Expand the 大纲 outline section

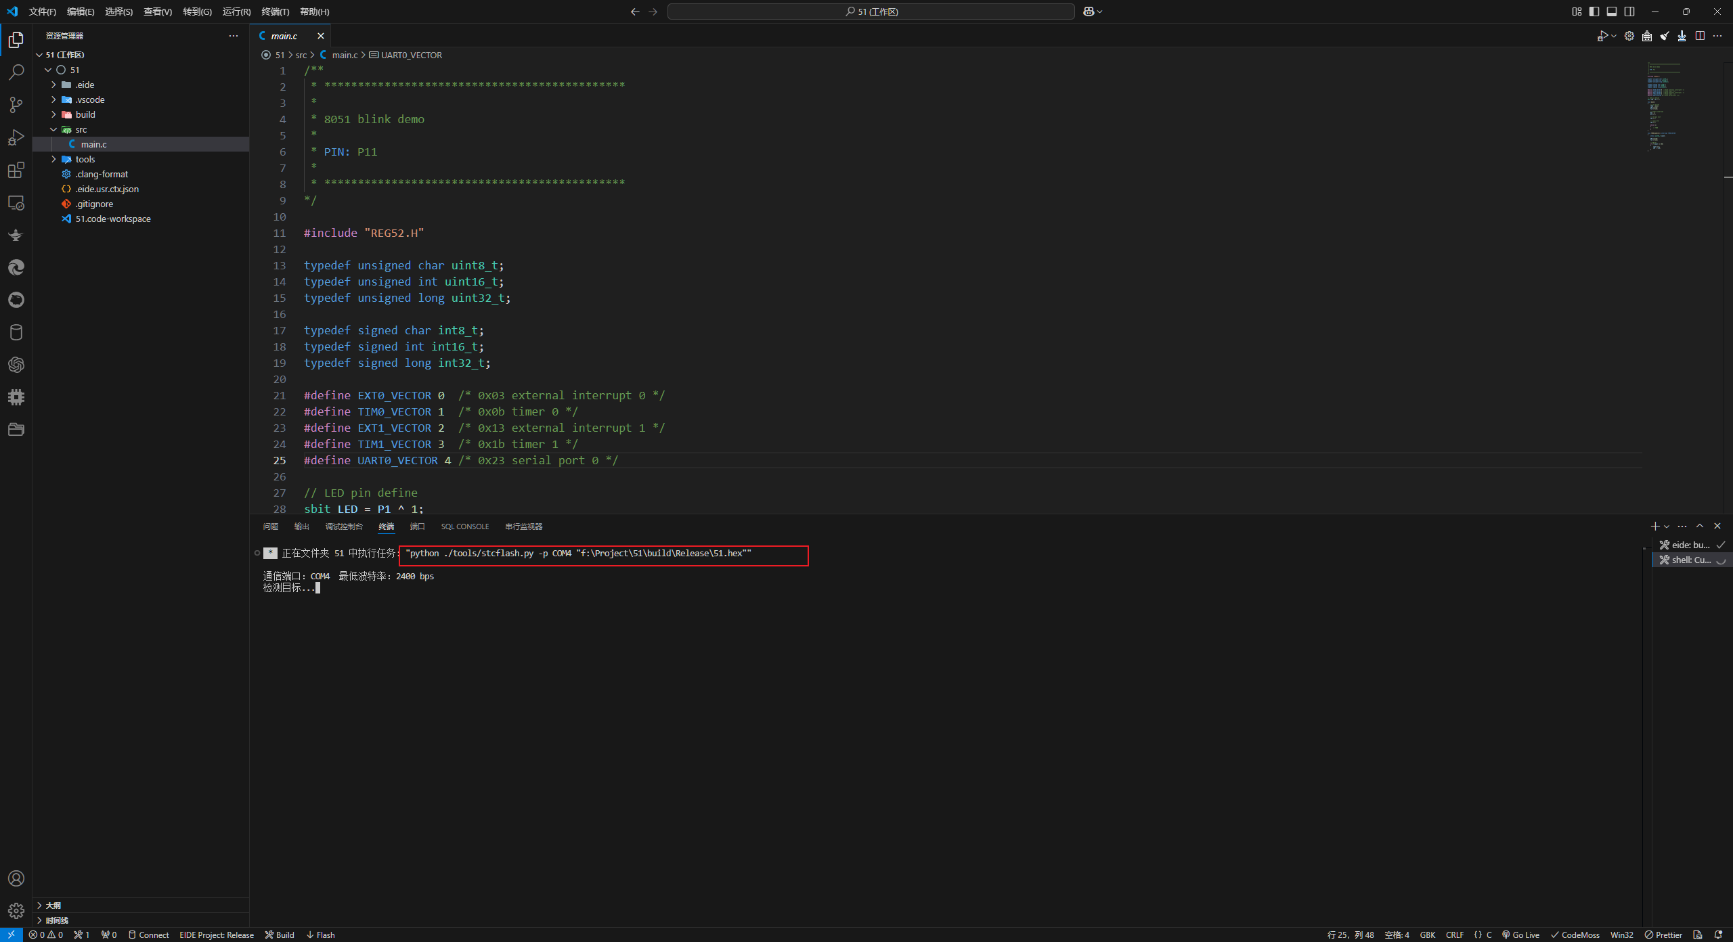(x=141, y=905)
